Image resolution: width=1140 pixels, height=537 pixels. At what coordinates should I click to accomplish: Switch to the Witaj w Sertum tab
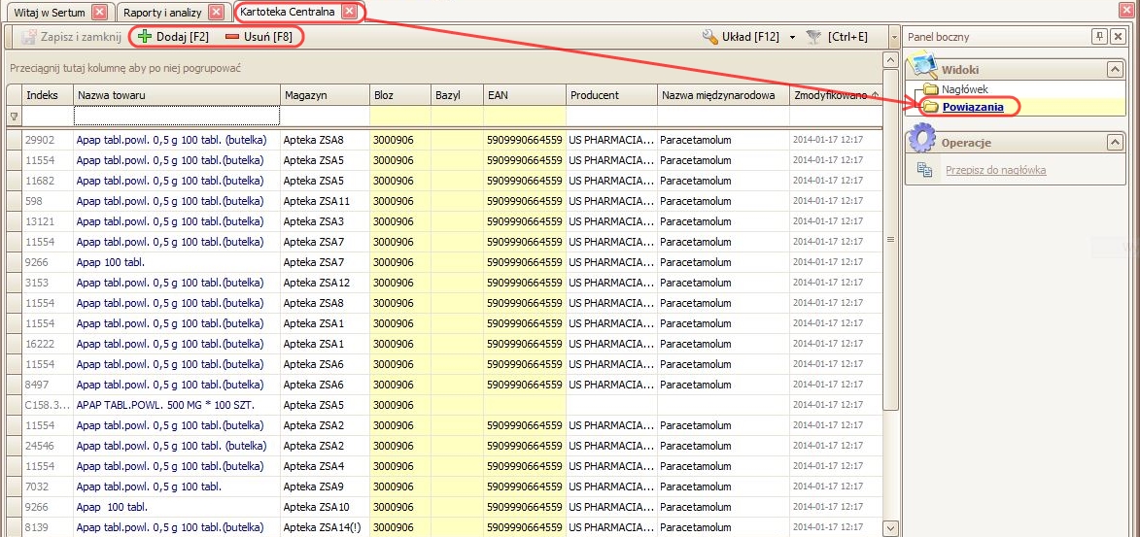tap(50, 13)
